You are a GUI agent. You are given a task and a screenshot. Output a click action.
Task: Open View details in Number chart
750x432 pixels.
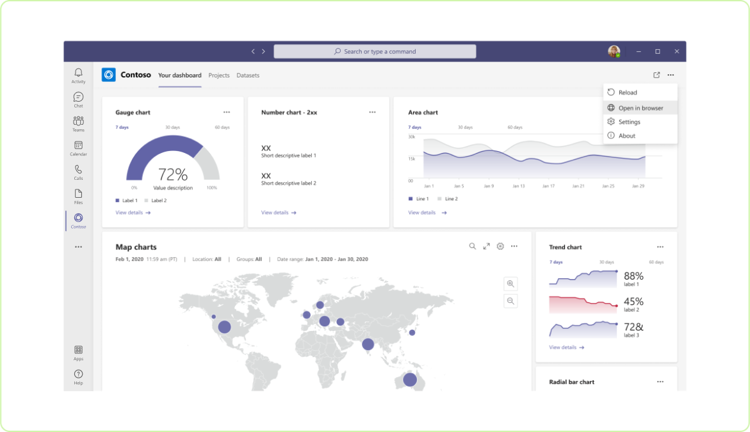pyautogui.click(x=279, y=212)
